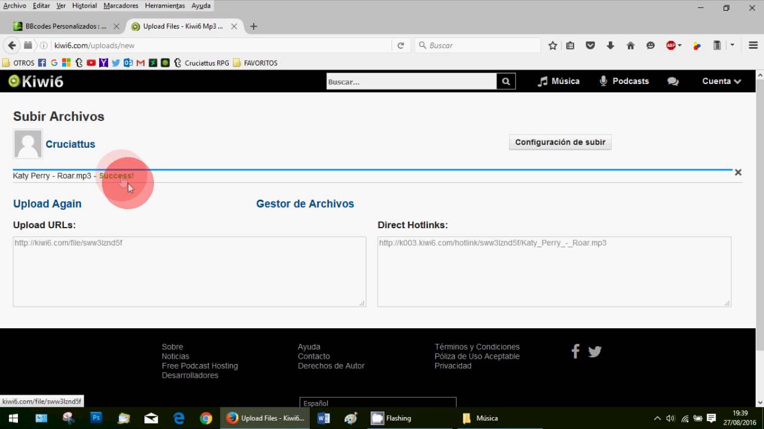Open the Términos y Condiciones footer link
Viewport: 764px width, 429px height.
(x=477, y=347)
